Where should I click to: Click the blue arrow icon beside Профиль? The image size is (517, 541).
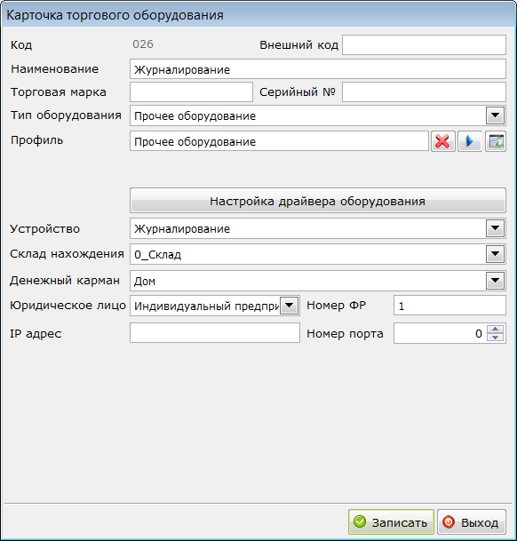tap(469, 141)
